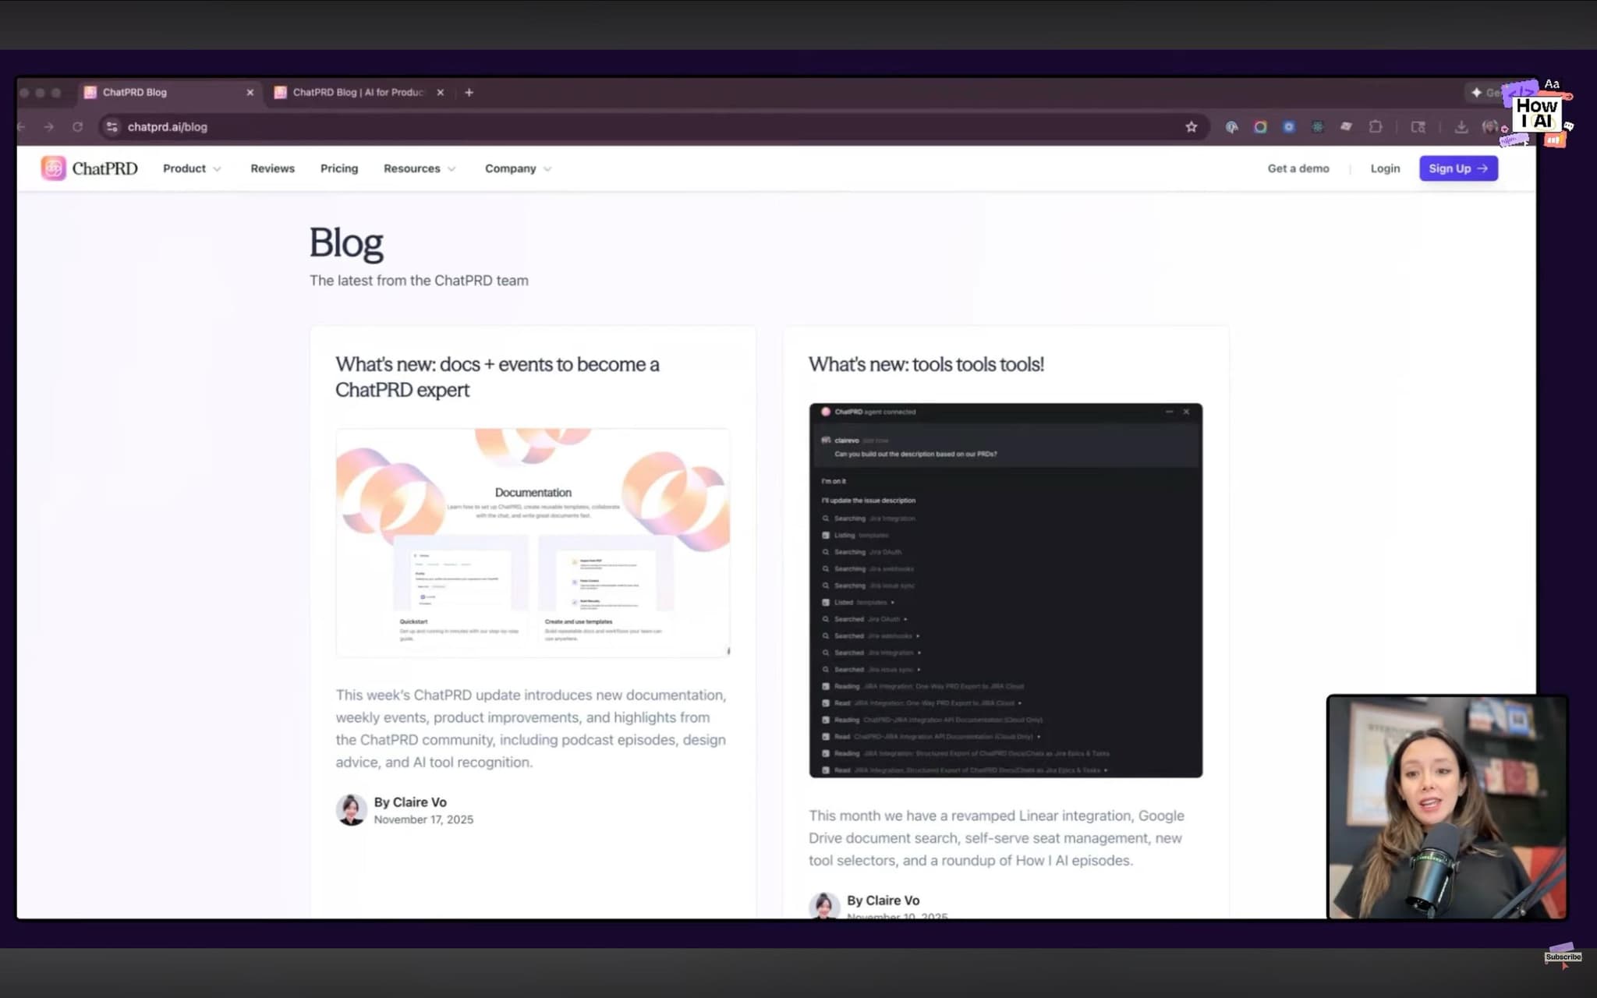Click the Get a demo link
Screen dimensions: 1597x998
(1298, 168)
